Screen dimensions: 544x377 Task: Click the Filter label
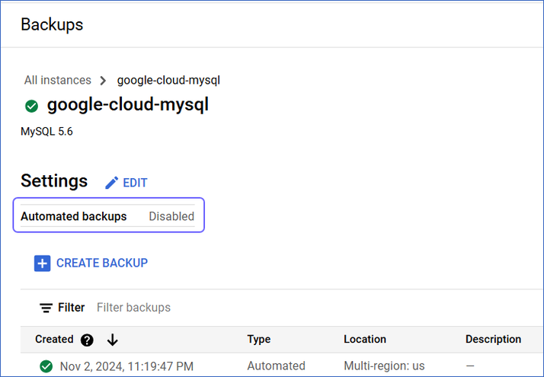71,308
